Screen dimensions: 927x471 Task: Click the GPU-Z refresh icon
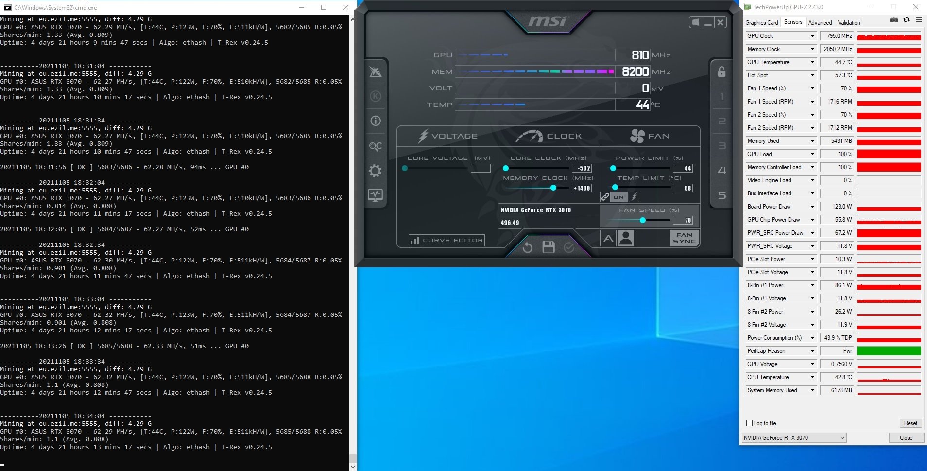tap(906, 20)
